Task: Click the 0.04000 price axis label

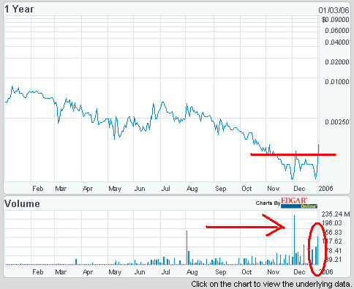Action: pyautogui.click(x=337, y=42)
